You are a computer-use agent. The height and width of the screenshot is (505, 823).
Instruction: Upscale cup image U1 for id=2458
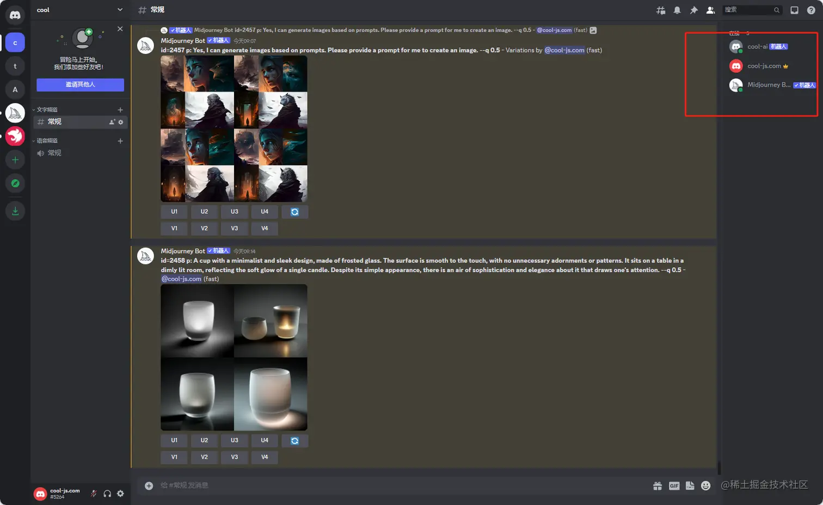(x=174, y=440)
